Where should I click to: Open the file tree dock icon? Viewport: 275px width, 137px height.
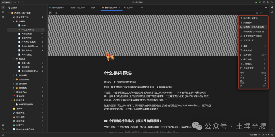click(3, 8)
